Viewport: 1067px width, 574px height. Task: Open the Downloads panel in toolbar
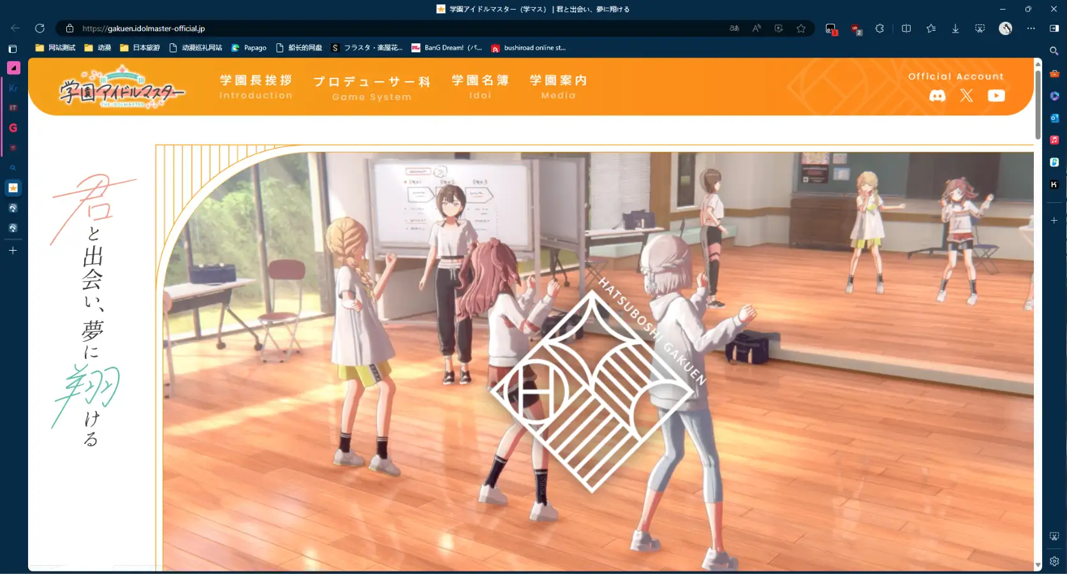[955, 29]
